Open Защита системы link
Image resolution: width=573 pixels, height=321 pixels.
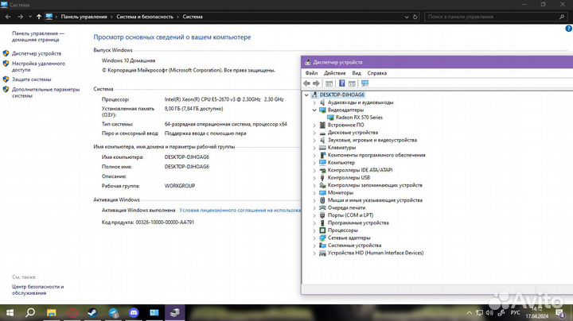31,79
